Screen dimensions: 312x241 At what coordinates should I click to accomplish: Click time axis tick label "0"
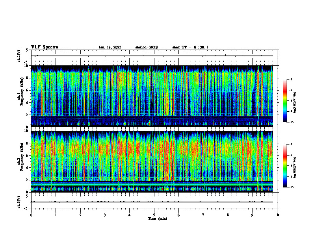31,215
